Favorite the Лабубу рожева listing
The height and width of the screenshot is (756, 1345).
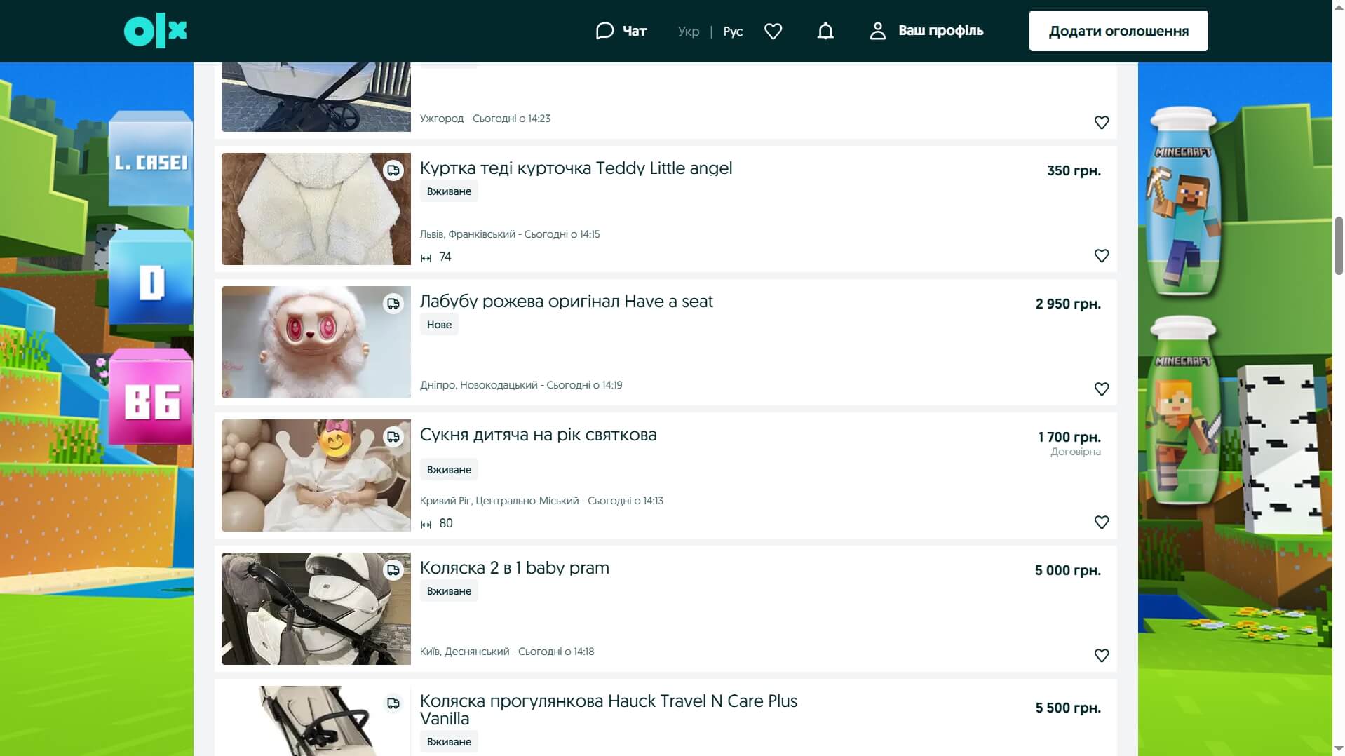pyautogui.click(x=1101, y=389)
